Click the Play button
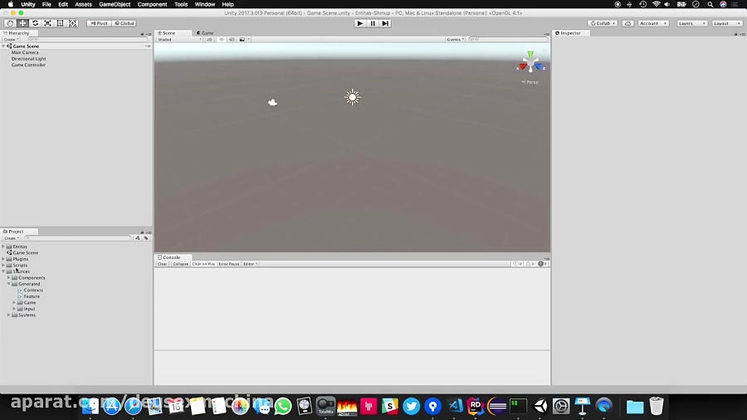747x420 pixels. pyautogui.click(x=359, y=23)
